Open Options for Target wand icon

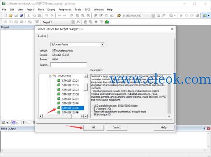point(78,22)
